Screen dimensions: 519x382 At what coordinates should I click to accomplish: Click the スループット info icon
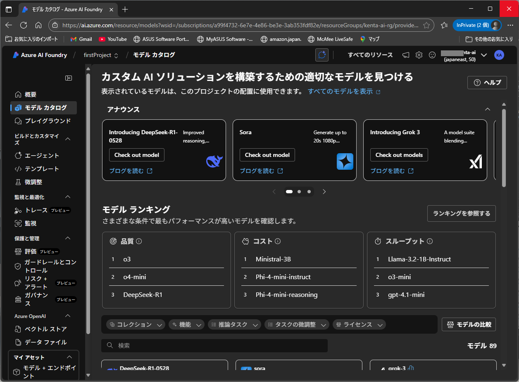tap(430, 241)
